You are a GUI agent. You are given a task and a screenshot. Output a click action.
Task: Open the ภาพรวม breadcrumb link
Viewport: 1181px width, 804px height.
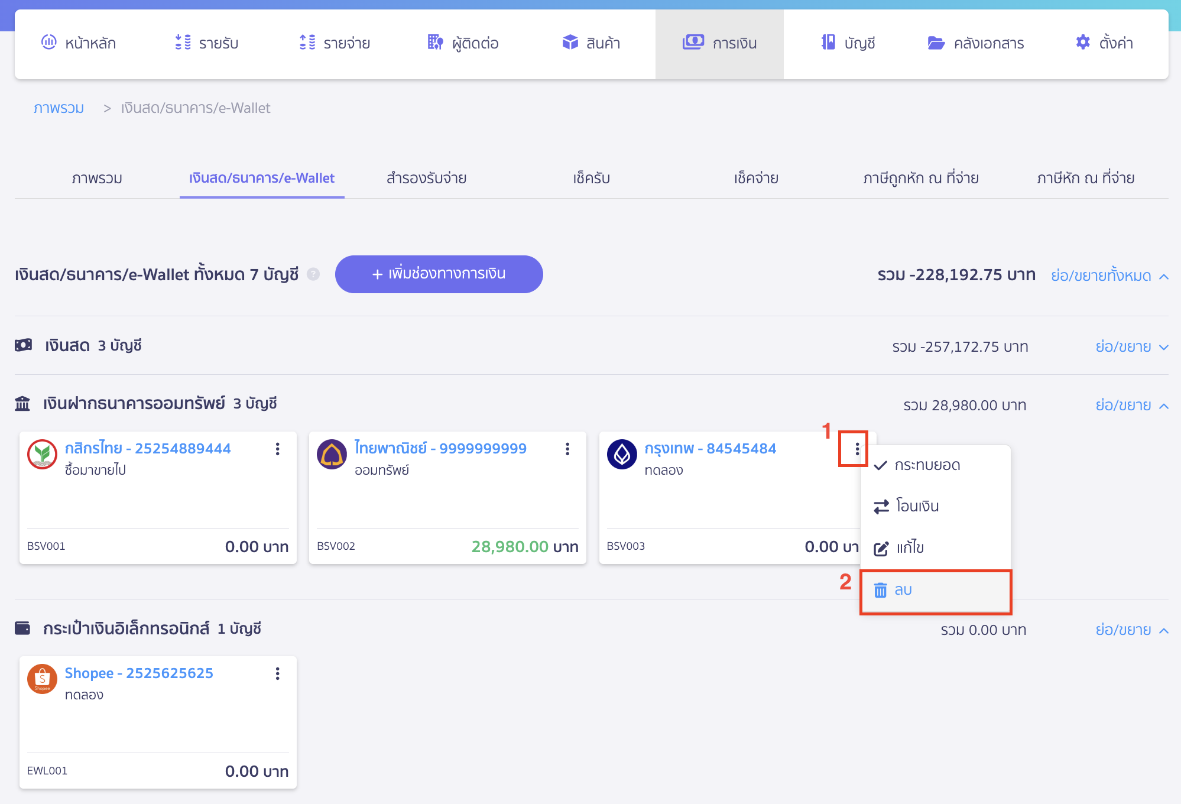pos(59,108)
